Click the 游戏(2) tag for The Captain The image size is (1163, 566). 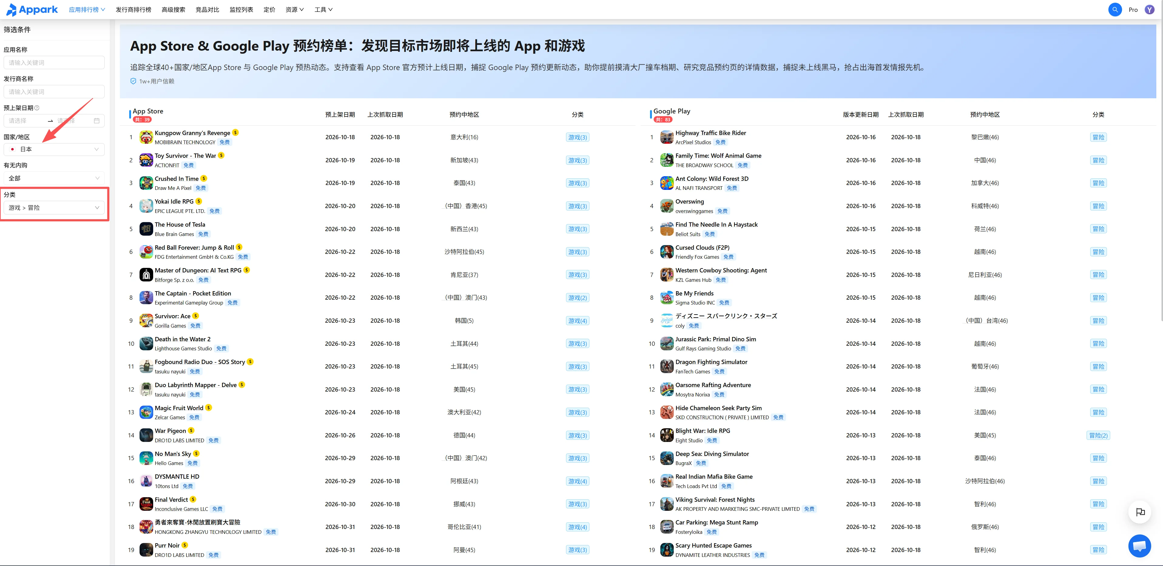coord(578,298)
